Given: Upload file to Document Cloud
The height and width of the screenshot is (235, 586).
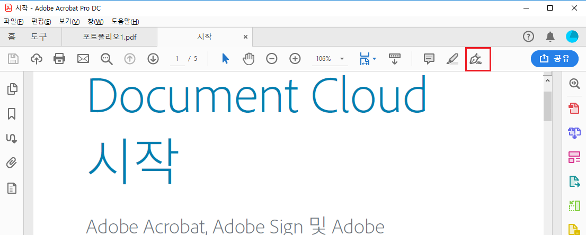Looking at the screenshot, I should 37,59.
